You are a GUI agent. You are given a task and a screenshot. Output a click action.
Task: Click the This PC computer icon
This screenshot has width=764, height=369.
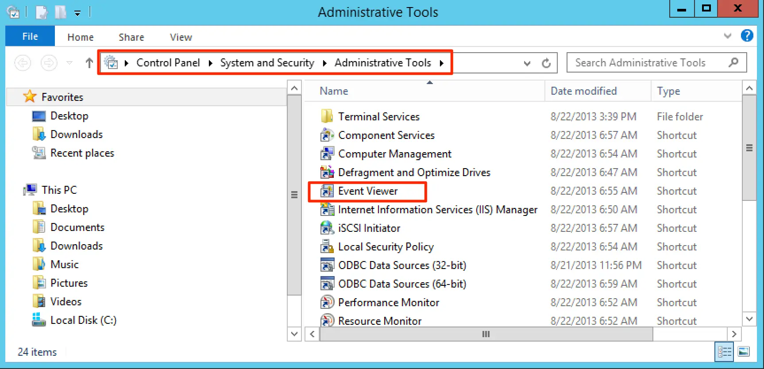[30, 190]
